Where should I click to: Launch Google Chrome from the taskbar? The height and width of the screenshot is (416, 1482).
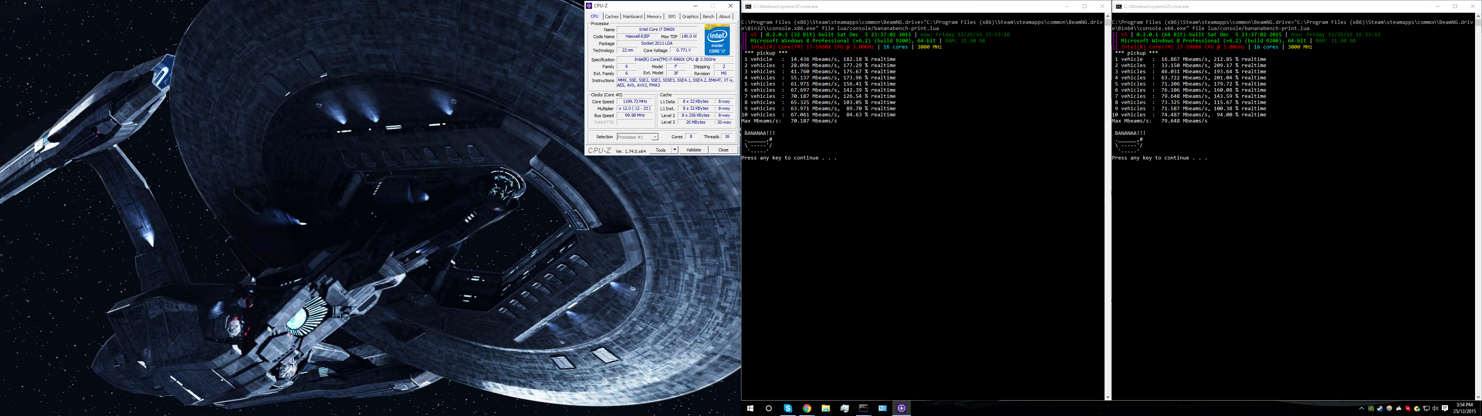pyautogui.click(x=807, y=409)
